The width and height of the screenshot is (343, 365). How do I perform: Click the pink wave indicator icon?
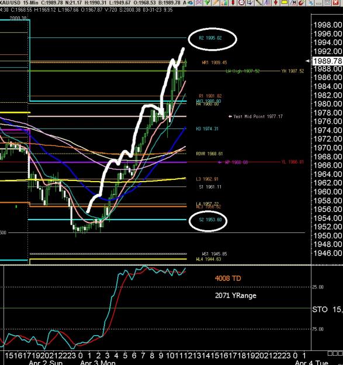[x=199, y=2]
